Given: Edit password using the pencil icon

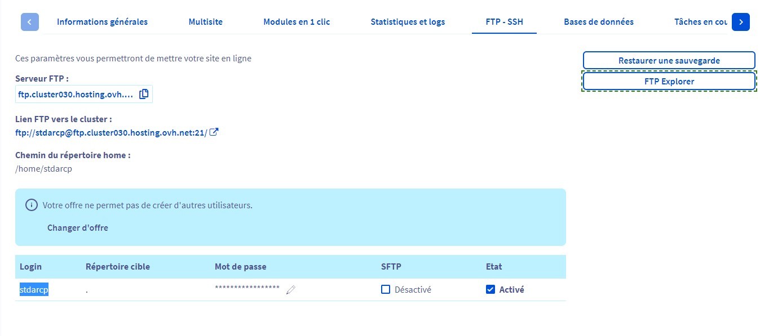Looking at the screenshot, I should coord(291,290).
